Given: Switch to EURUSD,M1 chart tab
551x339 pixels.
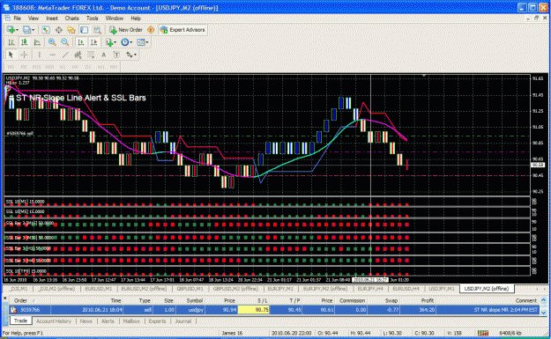Looking at the screenshot, I should tap(99, 289).
